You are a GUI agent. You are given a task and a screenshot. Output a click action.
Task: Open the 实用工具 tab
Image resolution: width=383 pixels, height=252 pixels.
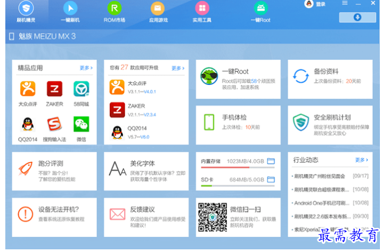tap(202, 12)
